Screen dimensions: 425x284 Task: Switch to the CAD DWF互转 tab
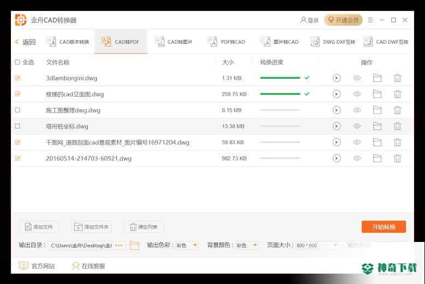point(386,42)
